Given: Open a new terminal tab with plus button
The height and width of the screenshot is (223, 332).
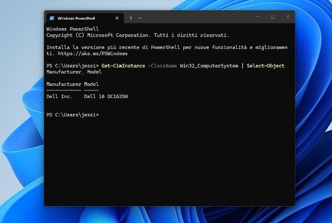Looking at the screenshot, I should click(x=131, y=18).
